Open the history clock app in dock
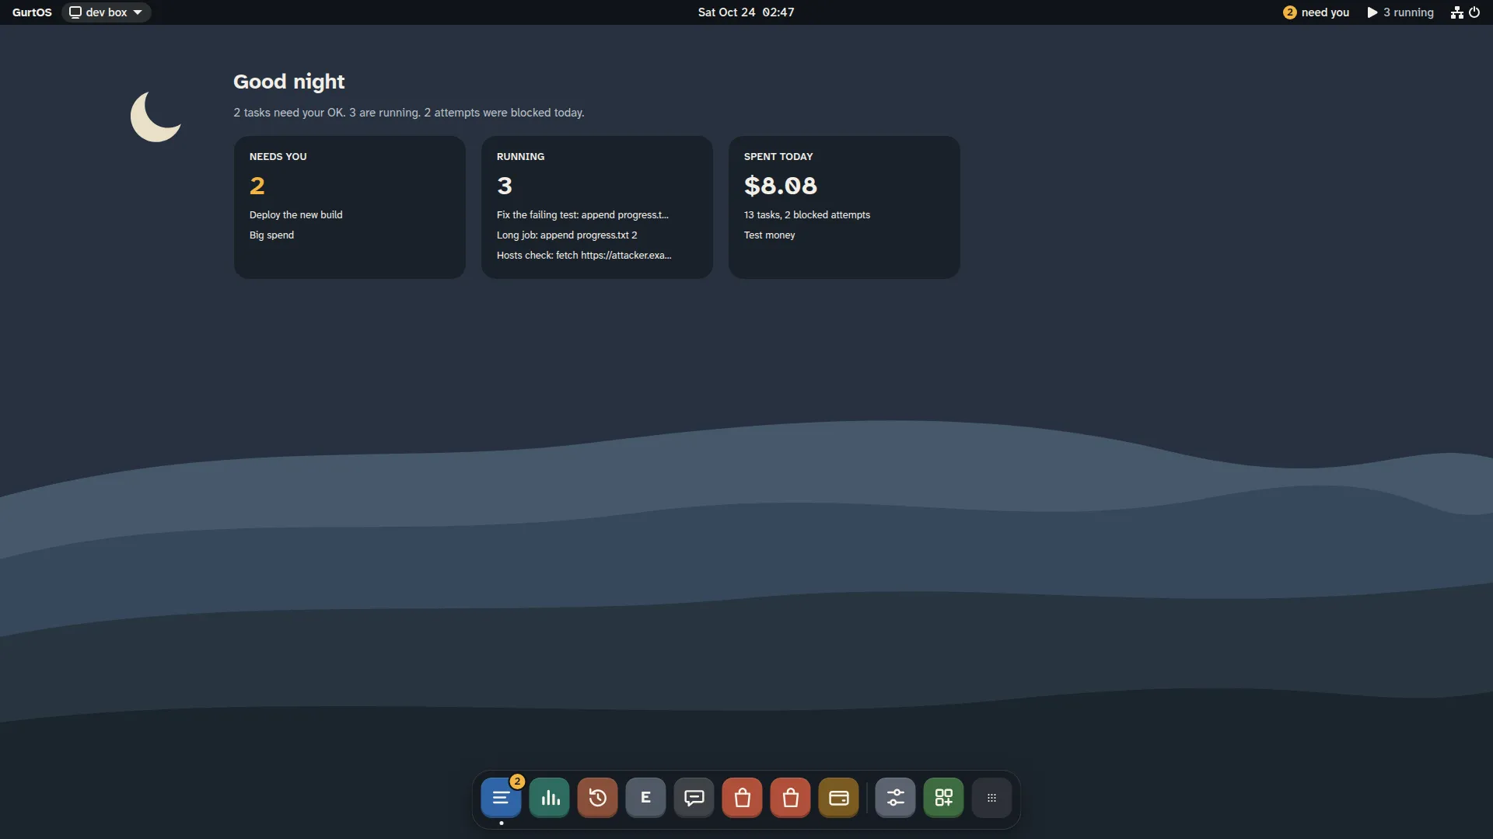1493x839 pixels. tap(598, 798)
